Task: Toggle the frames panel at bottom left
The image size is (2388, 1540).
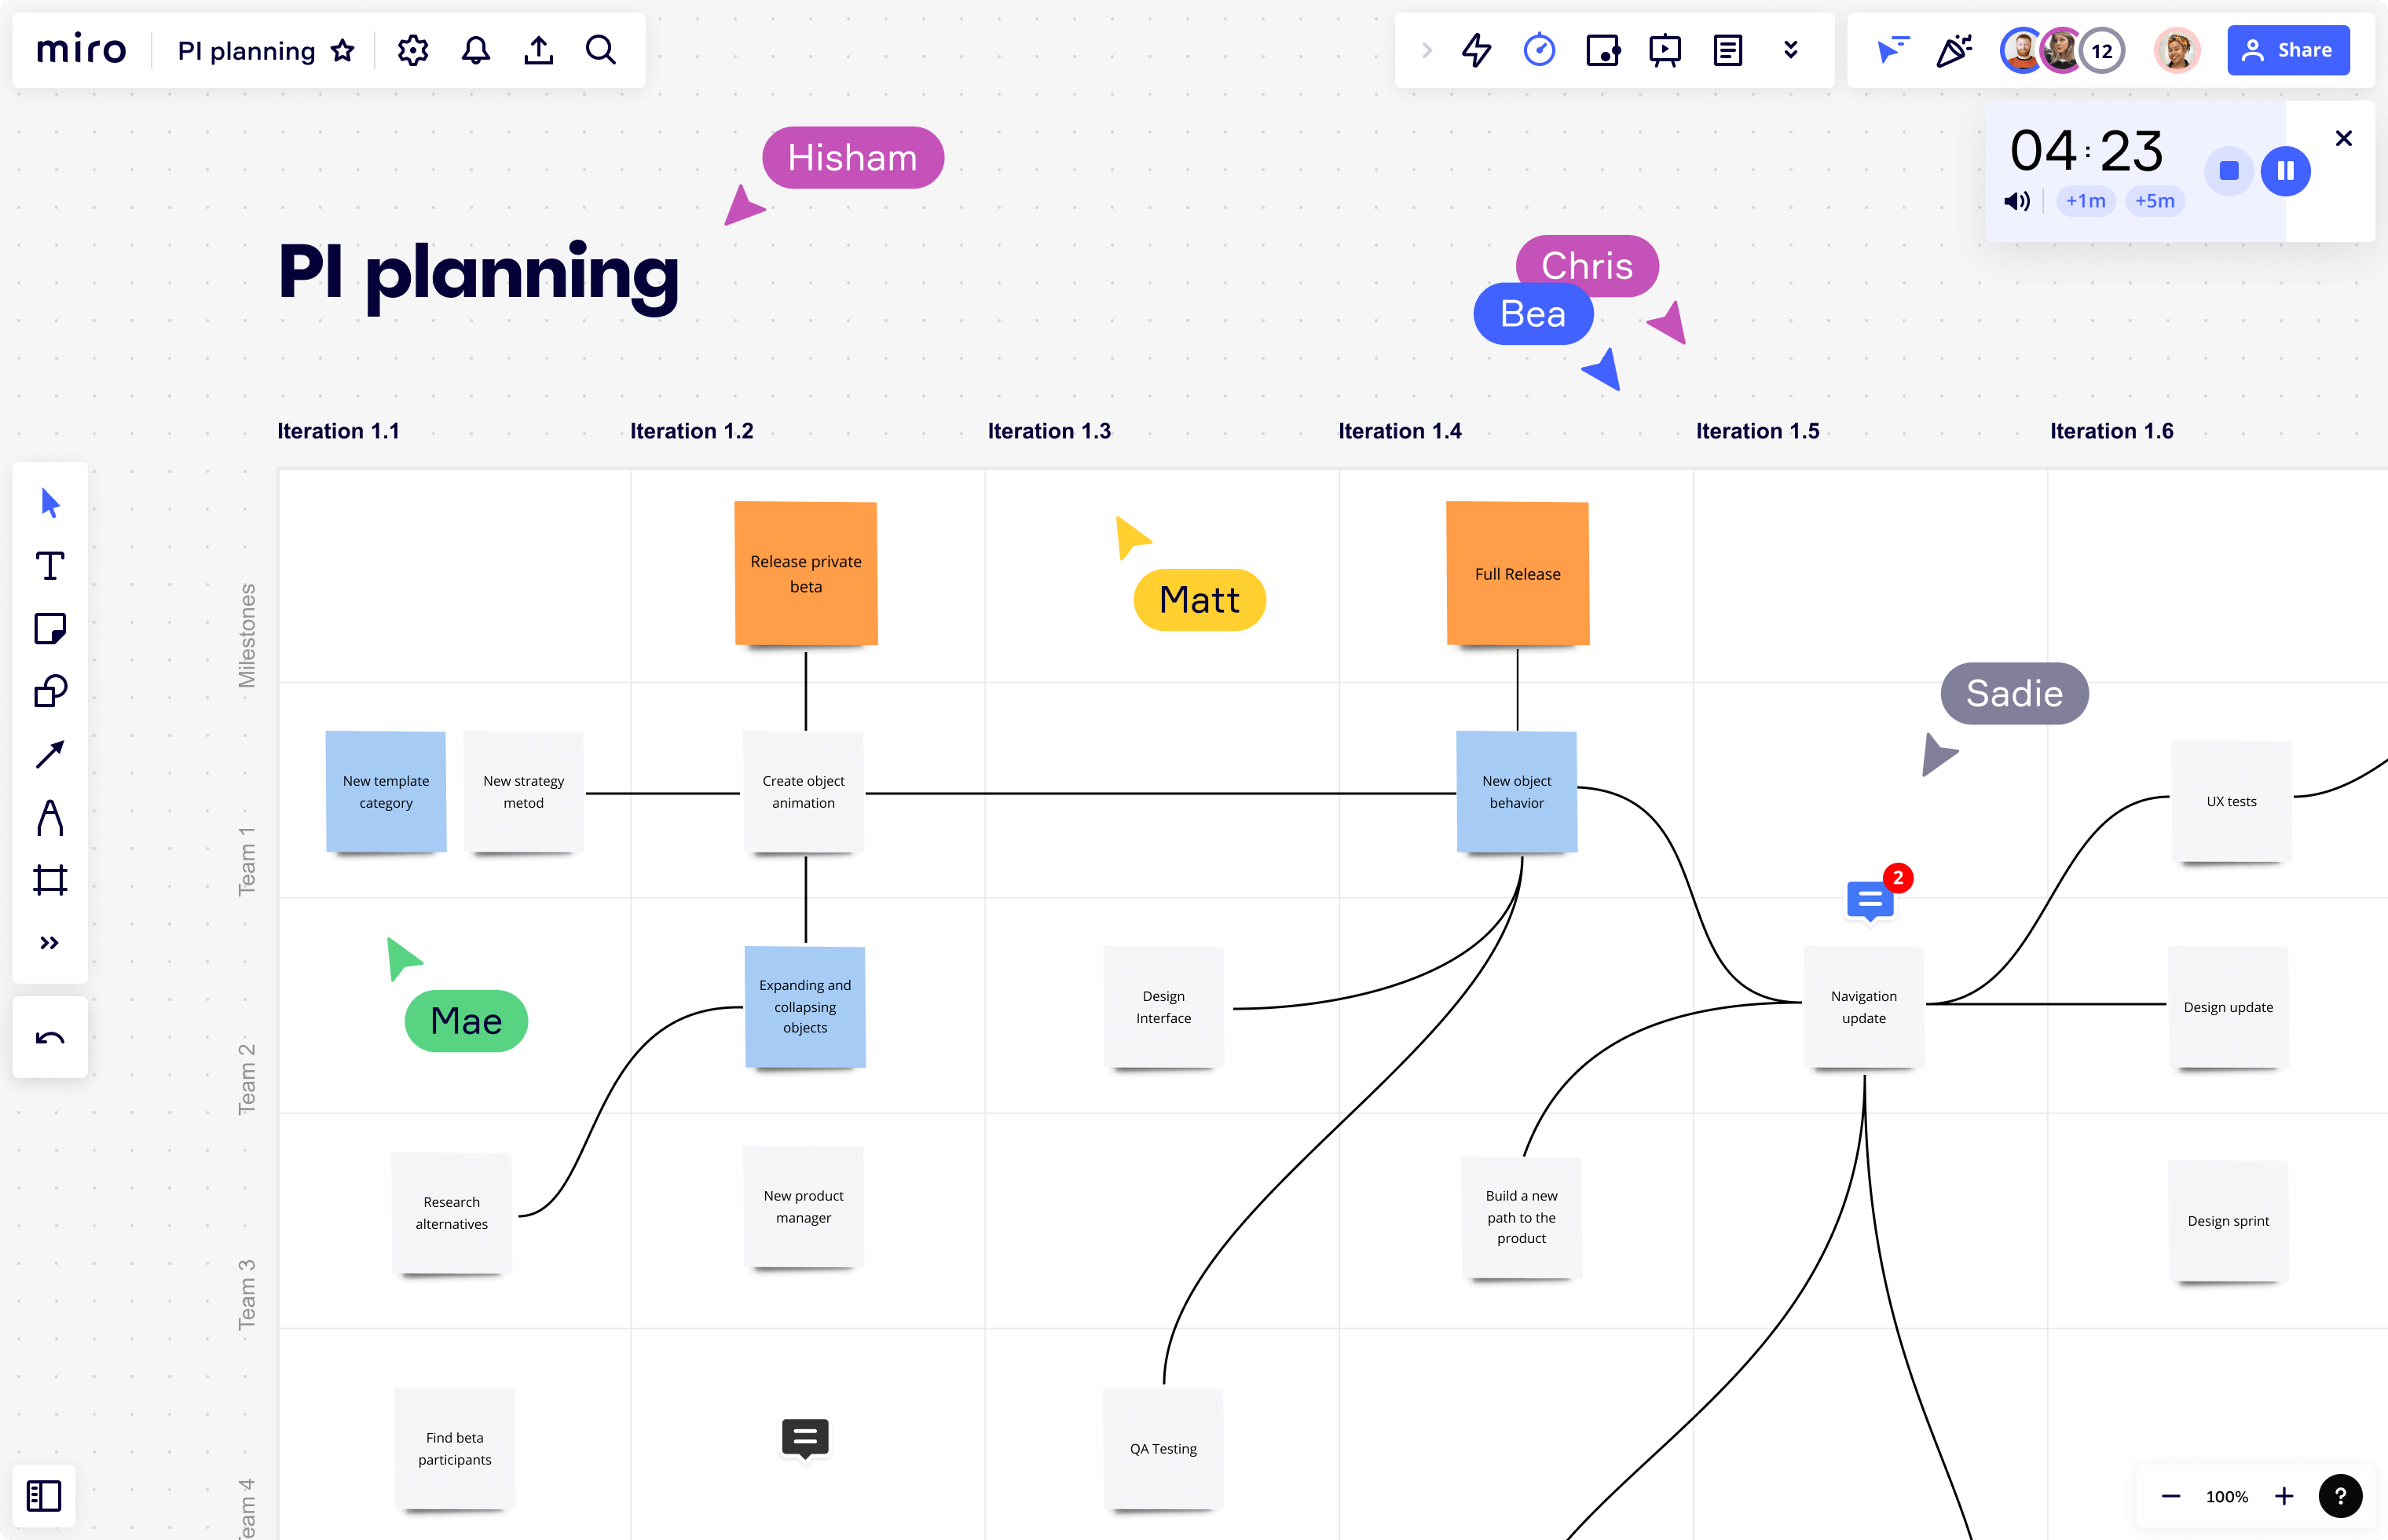Action: [x=44, y=1496]
